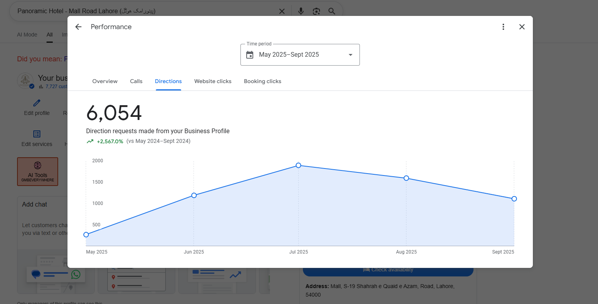The width and height of the screenshot is (598, 304).
Task: Open the Website clicks tab
Action: (213, 81)
